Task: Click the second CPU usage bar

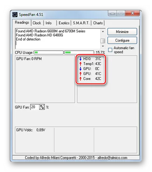Action: point(79,53)
